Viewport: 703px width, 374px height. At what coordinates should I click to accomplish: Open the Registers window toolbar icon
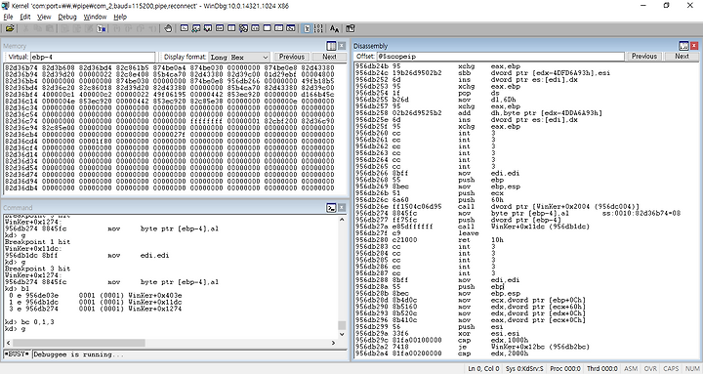pos(220,28)
